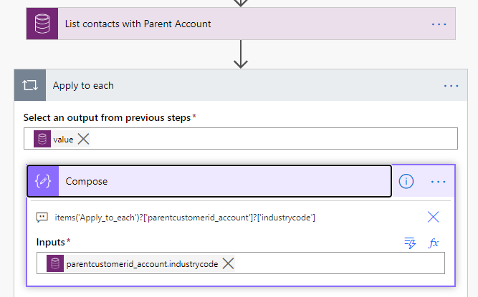Click the Select an output input field
The image size is (478, 297).
(272, 139)
